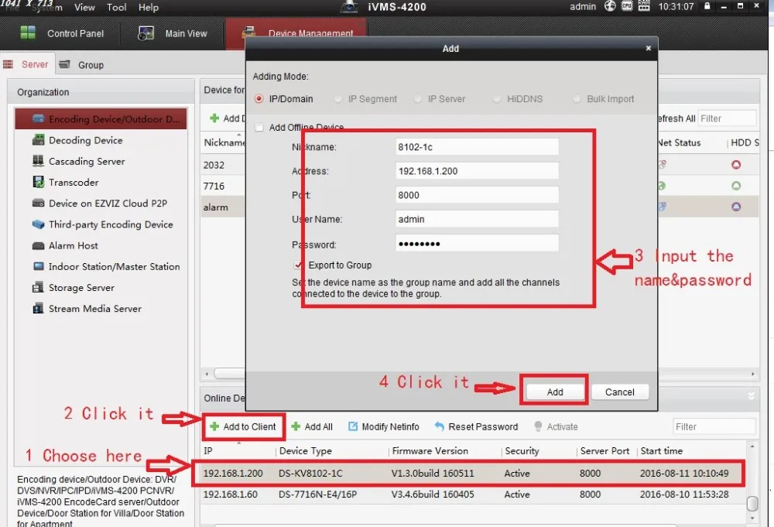Image resolution: width=774 pixels, height=527 pixels.
Task: Click the Add All button
Action: [312, 426]
